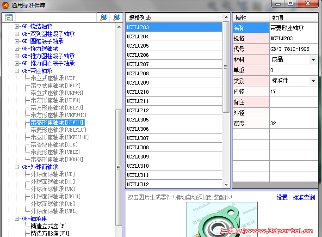Click the 宽度 value cell showing 32
322x237 pixels.
coord(293,123)
